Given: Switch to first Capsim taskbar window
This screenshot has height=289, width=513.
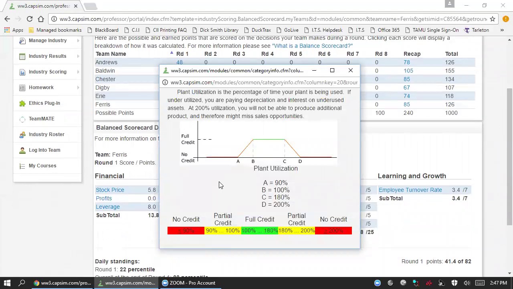Looking at the screenshot, I should pos(62,283).
